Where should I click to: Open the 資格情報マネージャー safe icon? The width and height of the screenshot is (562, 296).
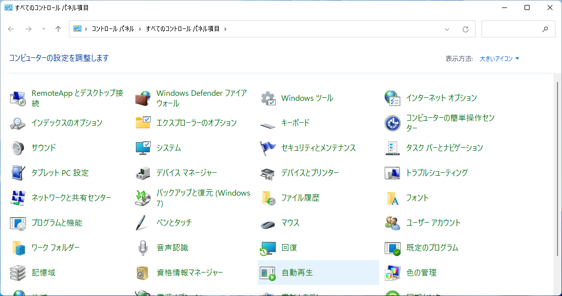point(143,273)
